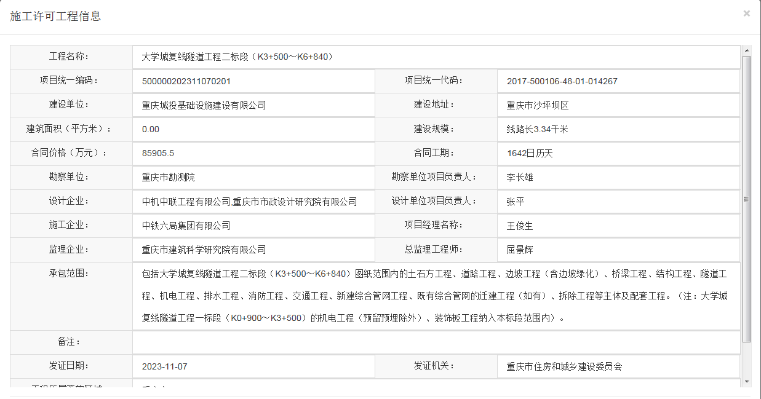
Task: Click issuing authority 重庆市住房和城乡建设委员会
Action: [x=565, y=366]
